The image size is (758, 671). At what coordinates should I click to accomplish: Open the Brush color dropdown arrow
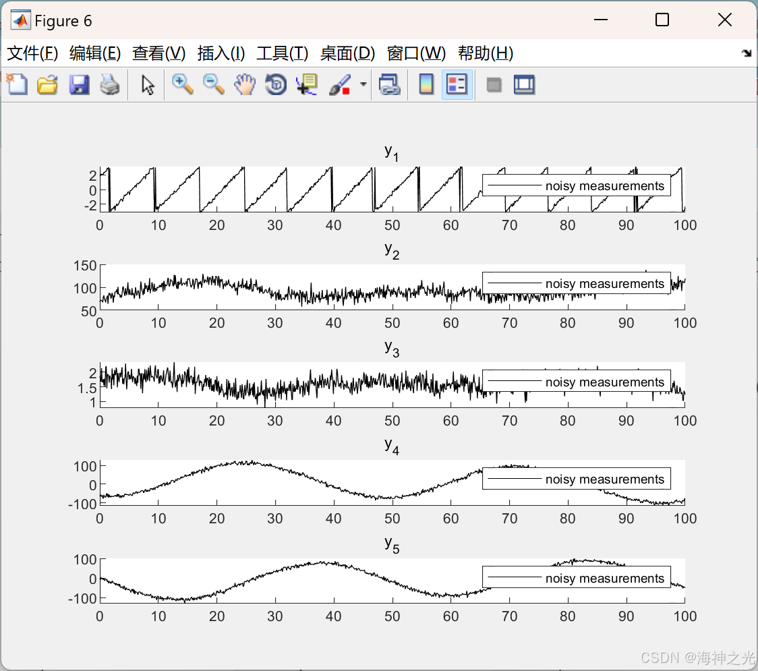[363, 84]
